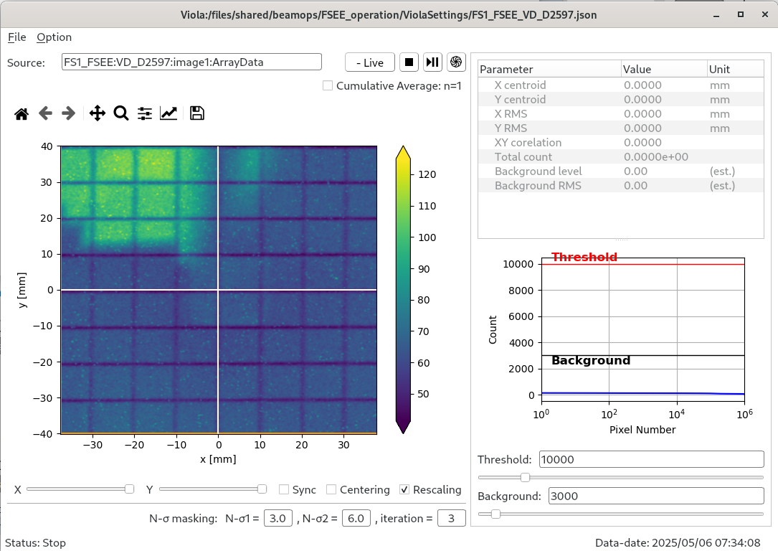
Task: Click the Source PV input field
Action: (x=191, y=62)
